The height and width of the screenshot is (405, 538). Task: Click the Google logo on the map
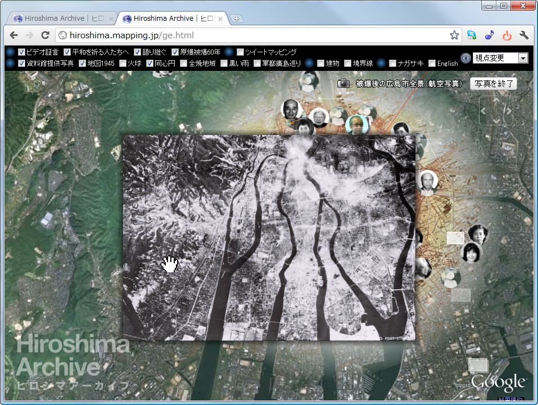pos(498,382)
